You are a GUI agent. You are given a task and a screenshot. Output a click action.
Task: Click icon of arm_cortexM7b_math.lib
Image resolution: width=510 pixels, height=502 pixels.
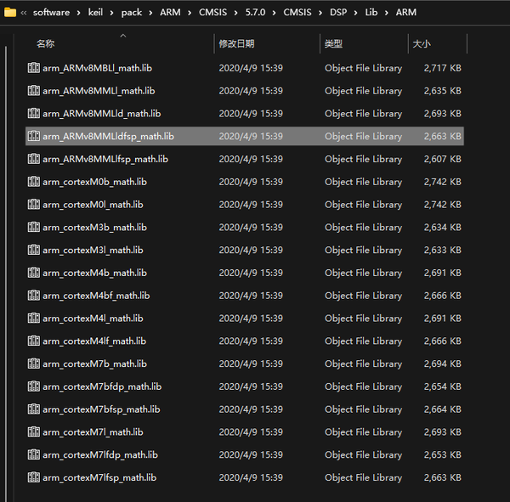click(x=33, y=364)
